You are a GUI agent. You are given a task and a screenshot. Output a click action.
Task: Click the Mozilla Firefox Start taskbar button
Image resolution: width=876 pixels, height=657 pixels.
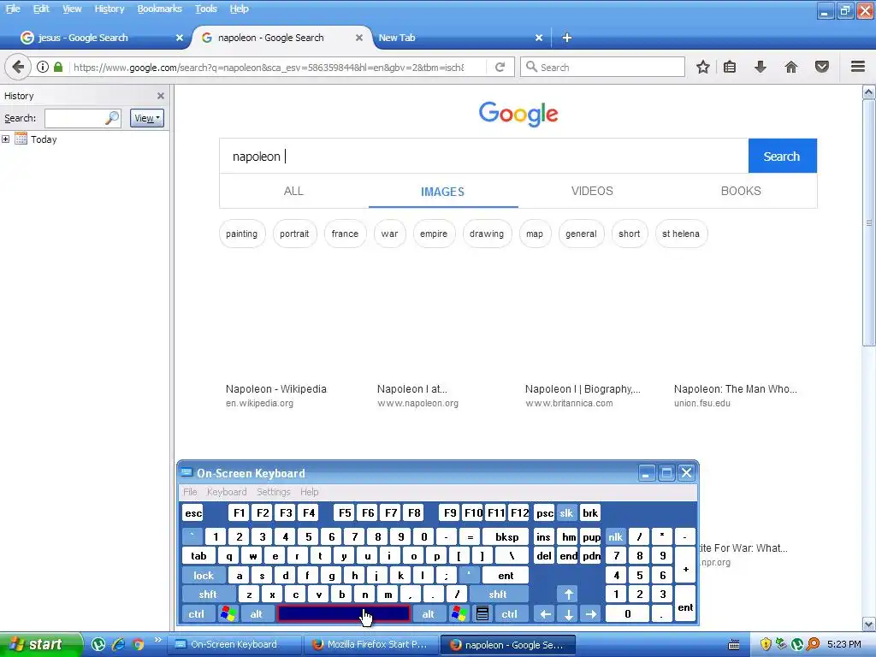click(371, 645)
